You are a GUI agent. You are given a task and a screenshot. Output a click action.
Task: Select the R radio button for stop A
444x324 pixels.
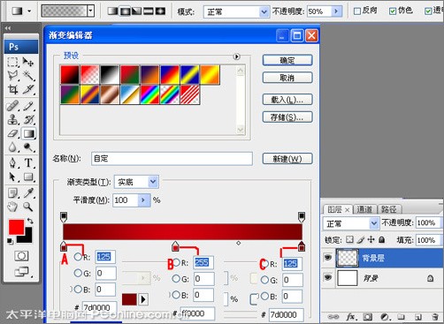point(78,257)
